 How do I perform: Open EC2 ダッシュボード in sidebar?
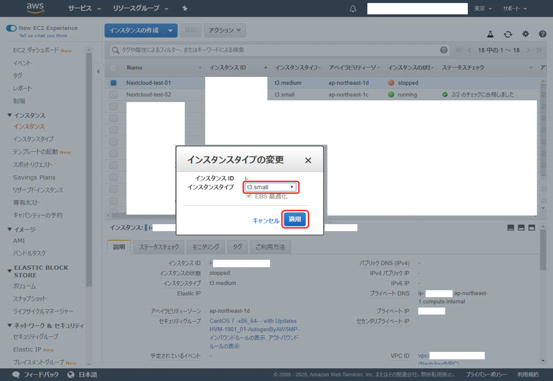(x=36, y=50)
